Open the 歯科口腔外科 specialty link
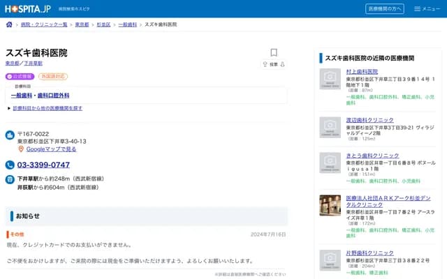The width and height of the screenshot is (447, 279). (x=53, y=95)
